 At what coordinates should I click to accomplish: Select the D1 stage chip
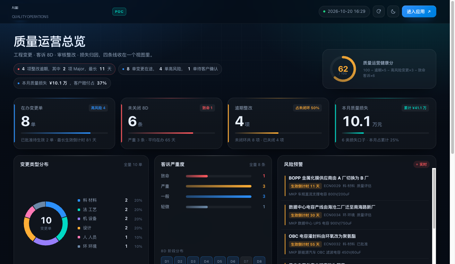coord(167,261)
